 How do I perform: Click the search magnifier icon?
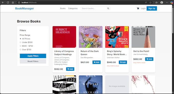(108, 8)
